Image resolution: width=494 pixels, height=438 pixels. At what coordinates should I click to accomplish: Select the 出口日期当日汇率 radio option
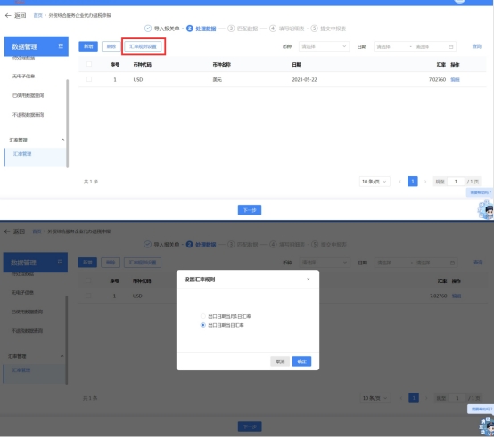(x=203, y=325)
